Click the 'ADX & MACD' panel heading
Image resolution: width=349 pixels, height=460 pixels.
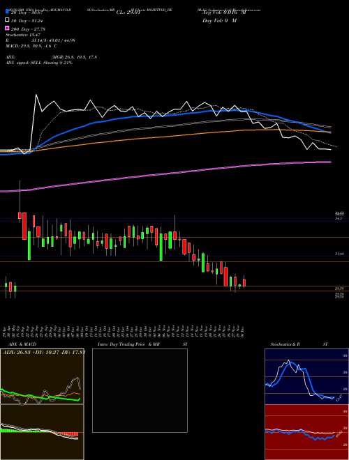coord(22,344)
